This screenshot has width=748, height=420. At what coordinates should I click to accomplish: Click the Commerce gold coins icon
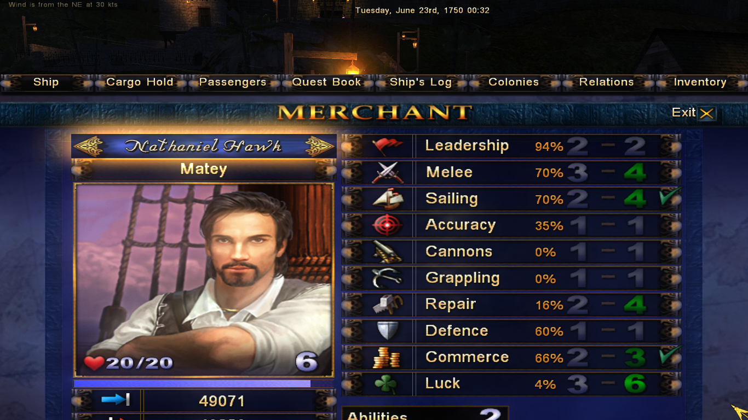click(x=387, y=358)
